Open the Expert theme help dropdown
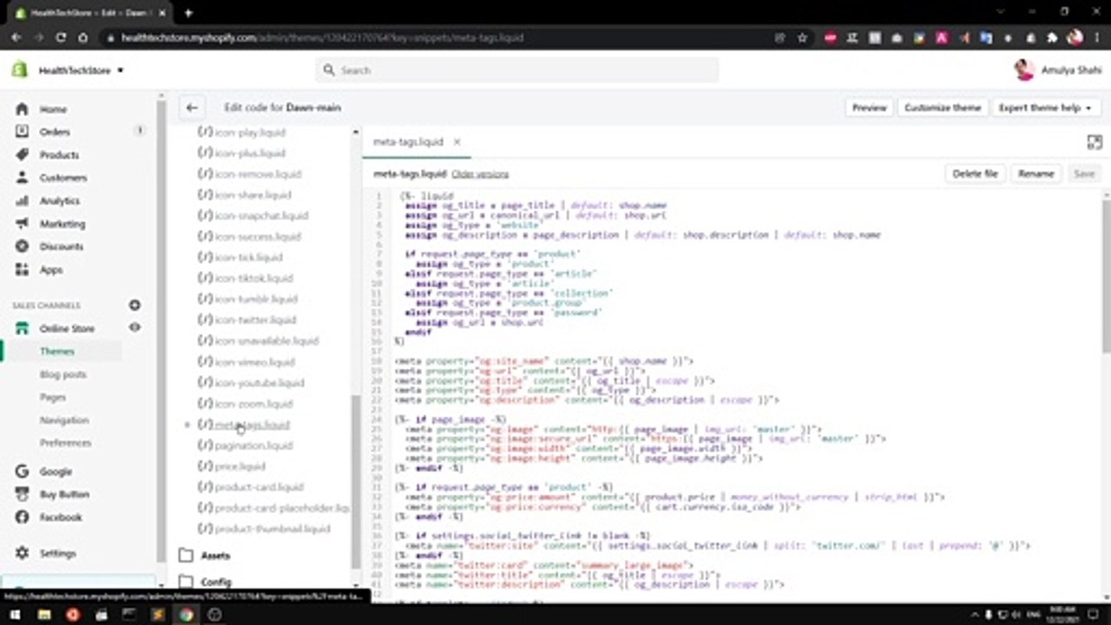The width and height of the screenshot is (1111, 625). [1044, 108]
